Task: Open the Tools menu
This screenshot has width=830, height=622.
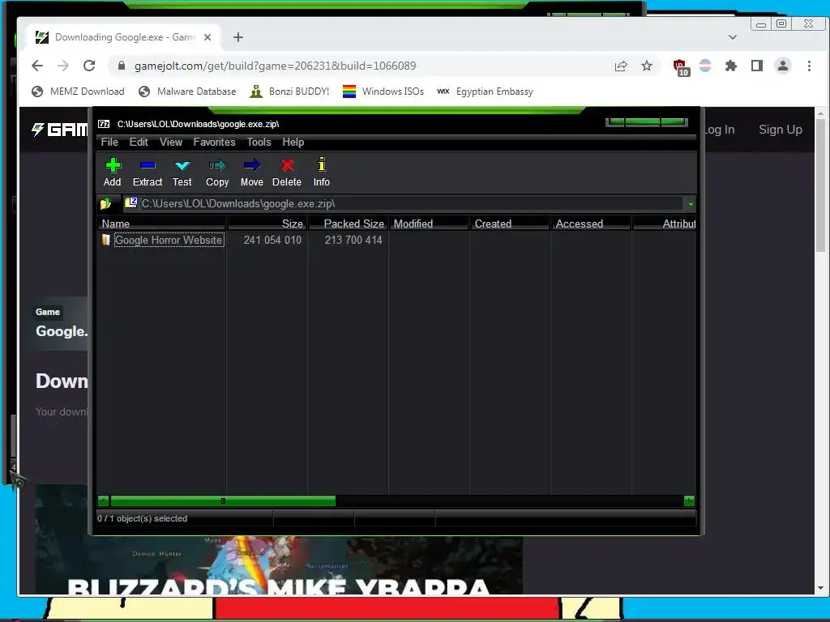Action: pos(259,142)
